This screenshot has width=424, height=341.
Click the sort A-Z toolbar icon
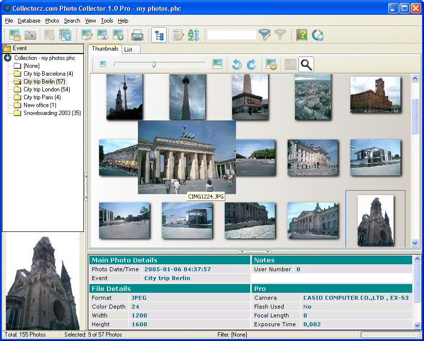pos(193,35)
